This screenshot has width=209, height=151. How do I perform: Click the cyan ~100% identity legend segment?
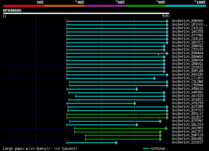click(x=186, y=6)
